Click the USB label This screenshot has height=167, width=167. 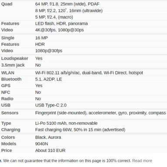[x=6, y=105]
